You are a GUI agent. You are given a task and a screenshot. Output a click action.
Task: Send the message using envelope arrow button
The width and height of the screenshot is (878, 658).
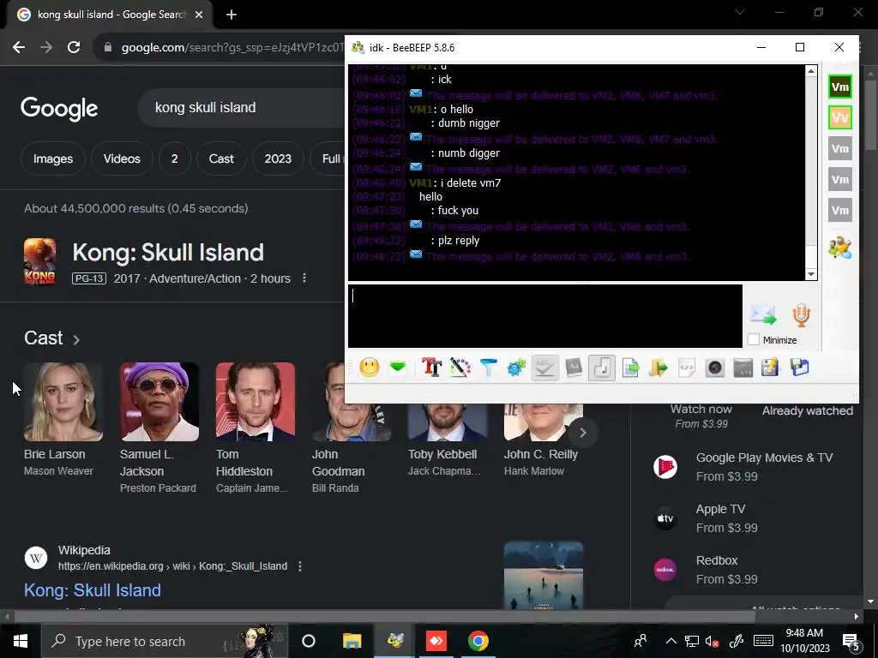763,315
